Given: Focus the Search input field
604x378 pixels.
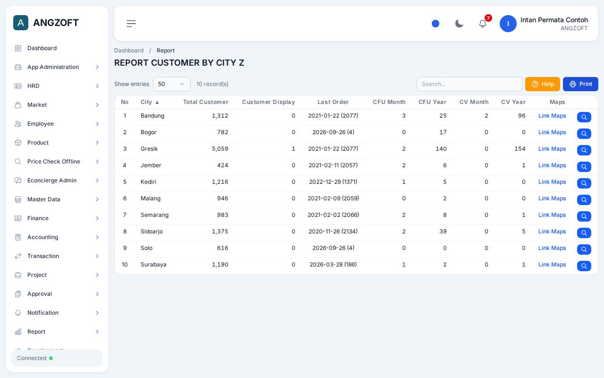Looking at the screenshot, I should pyautogui.click(x=470, y=84).
